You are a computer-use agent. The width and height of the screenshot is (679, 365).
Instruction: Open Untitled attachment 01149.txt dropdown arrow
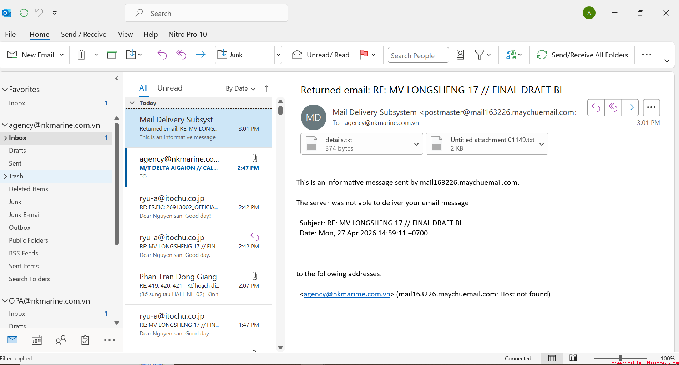coord(542,144)
